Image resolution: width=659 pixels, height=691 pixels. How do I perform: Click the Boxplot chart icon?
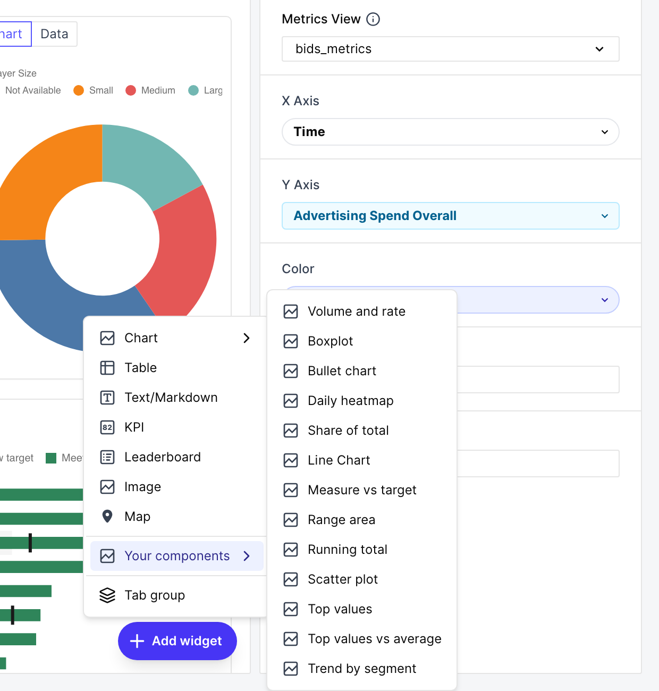coord(291,341)
